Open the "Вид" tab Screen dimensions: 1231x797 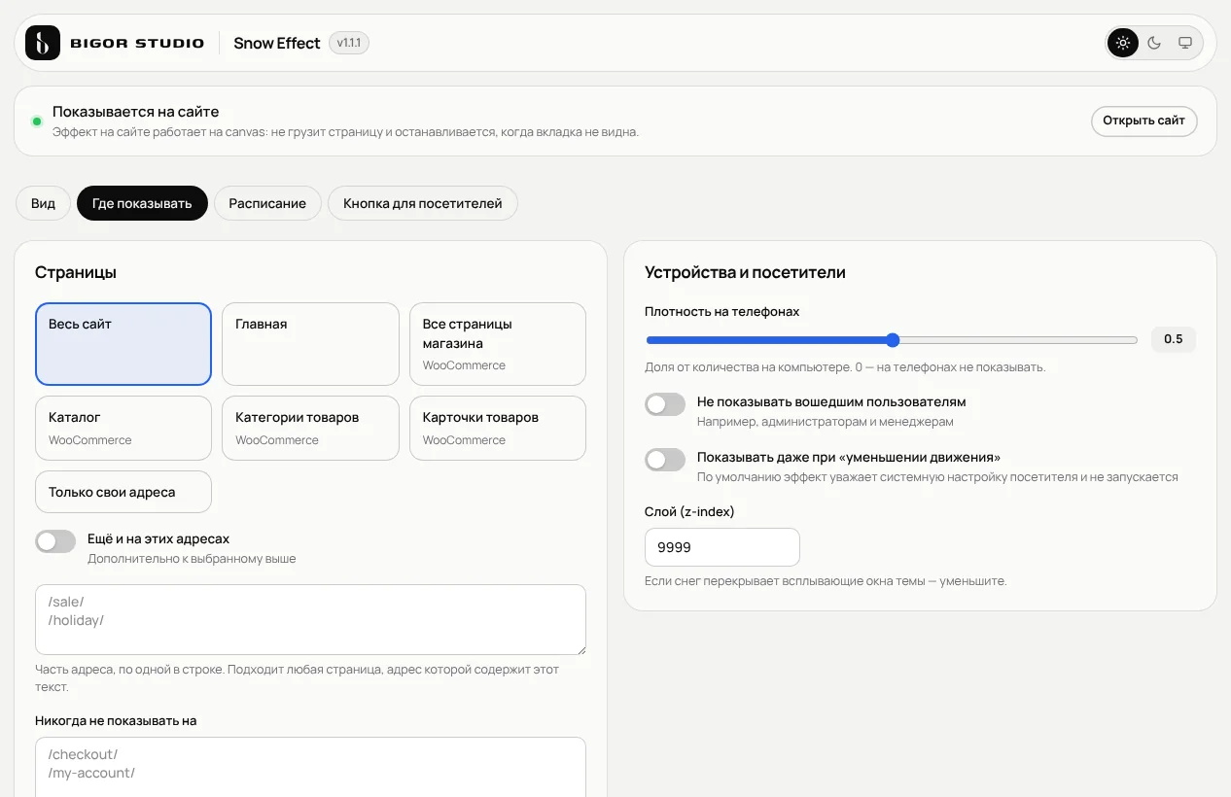click(43, 203)
